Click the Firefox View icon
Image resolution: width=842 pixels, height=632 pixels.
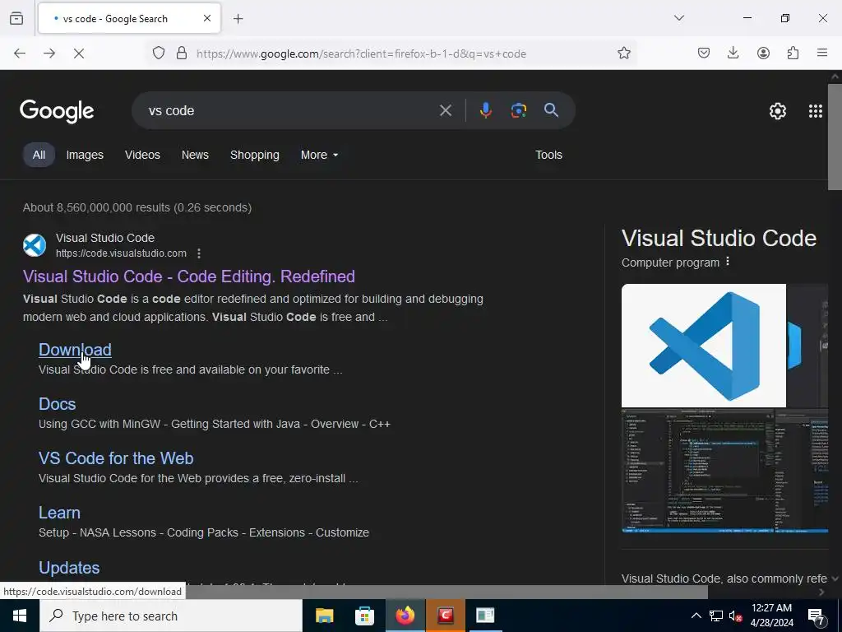pos(16,18)
